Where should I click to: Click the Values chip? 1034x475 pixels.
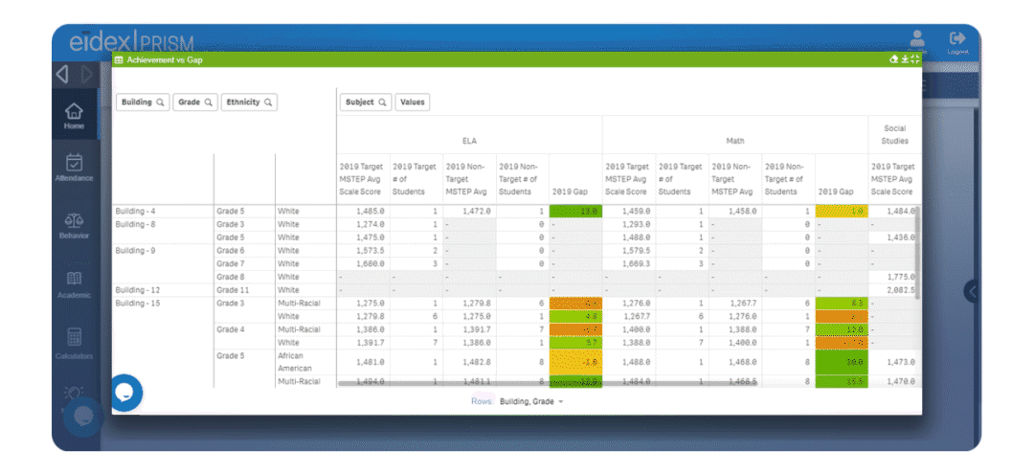(412, 102)
